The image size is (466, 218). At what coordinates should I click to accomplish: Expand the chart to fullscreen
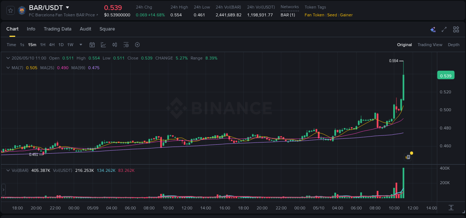tap(444, 29)
